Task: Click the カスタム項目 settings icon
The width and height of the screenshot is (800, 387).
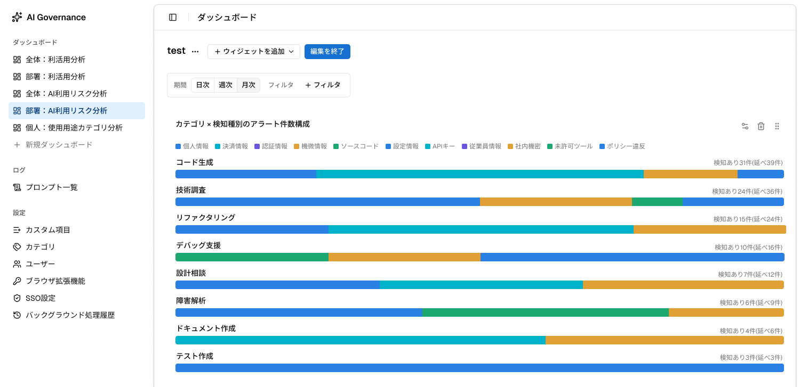Action: coord(17,230)
